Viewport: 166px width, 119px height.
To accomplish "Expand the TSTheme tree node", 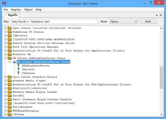I will (x=5, y=114).
